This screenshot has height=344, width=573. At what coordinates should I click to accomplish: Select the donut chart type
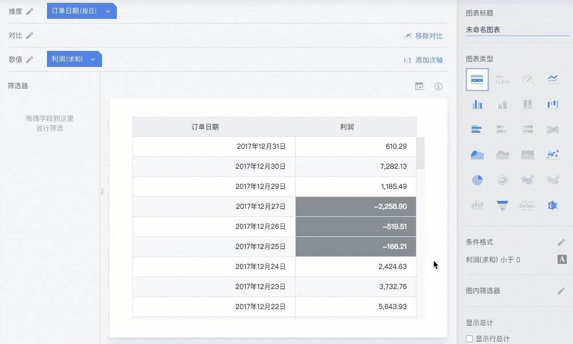tap(502, 180)
